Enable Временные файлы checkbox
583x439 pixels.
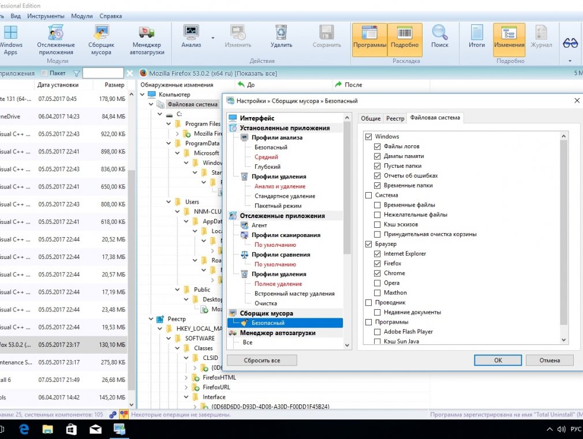click(x=377, y=205)
